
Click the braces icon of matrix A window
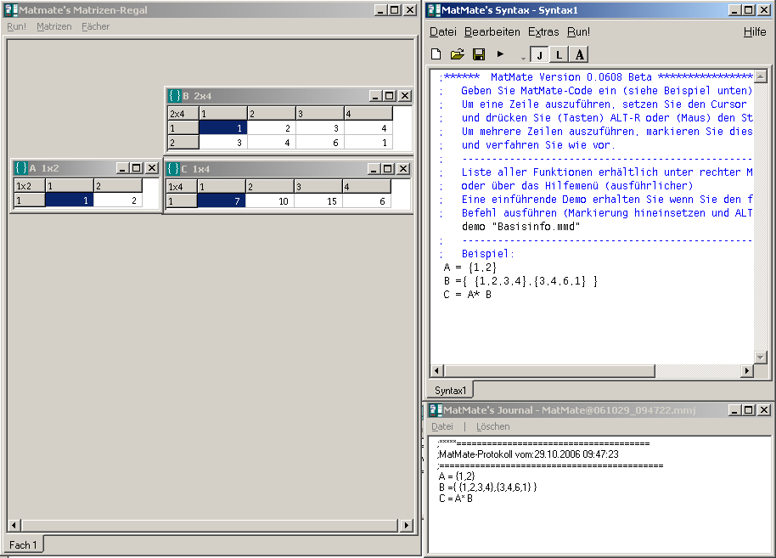click(20, 168)
